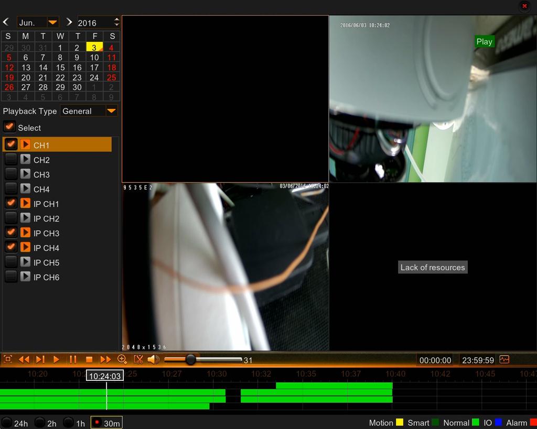Fast forward the recording

pyautogui.click(x=105, y=359)
